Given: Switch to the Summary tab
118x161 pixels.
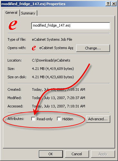Looking at the screenshot, I should point(28,13).
